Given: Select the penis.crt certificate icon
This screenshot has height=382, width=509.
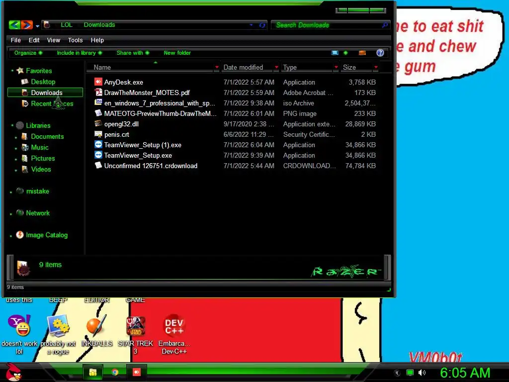Looking at the screenshot, I should pyautogui.click(x=98, y=134).
